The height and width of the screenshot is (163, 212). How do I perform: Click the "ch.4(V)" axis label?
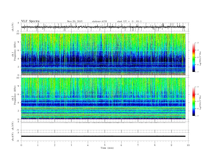tap(13, 137)
